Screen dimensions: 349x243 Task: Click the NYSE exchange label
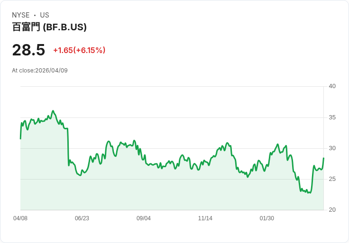pos(21,15)
